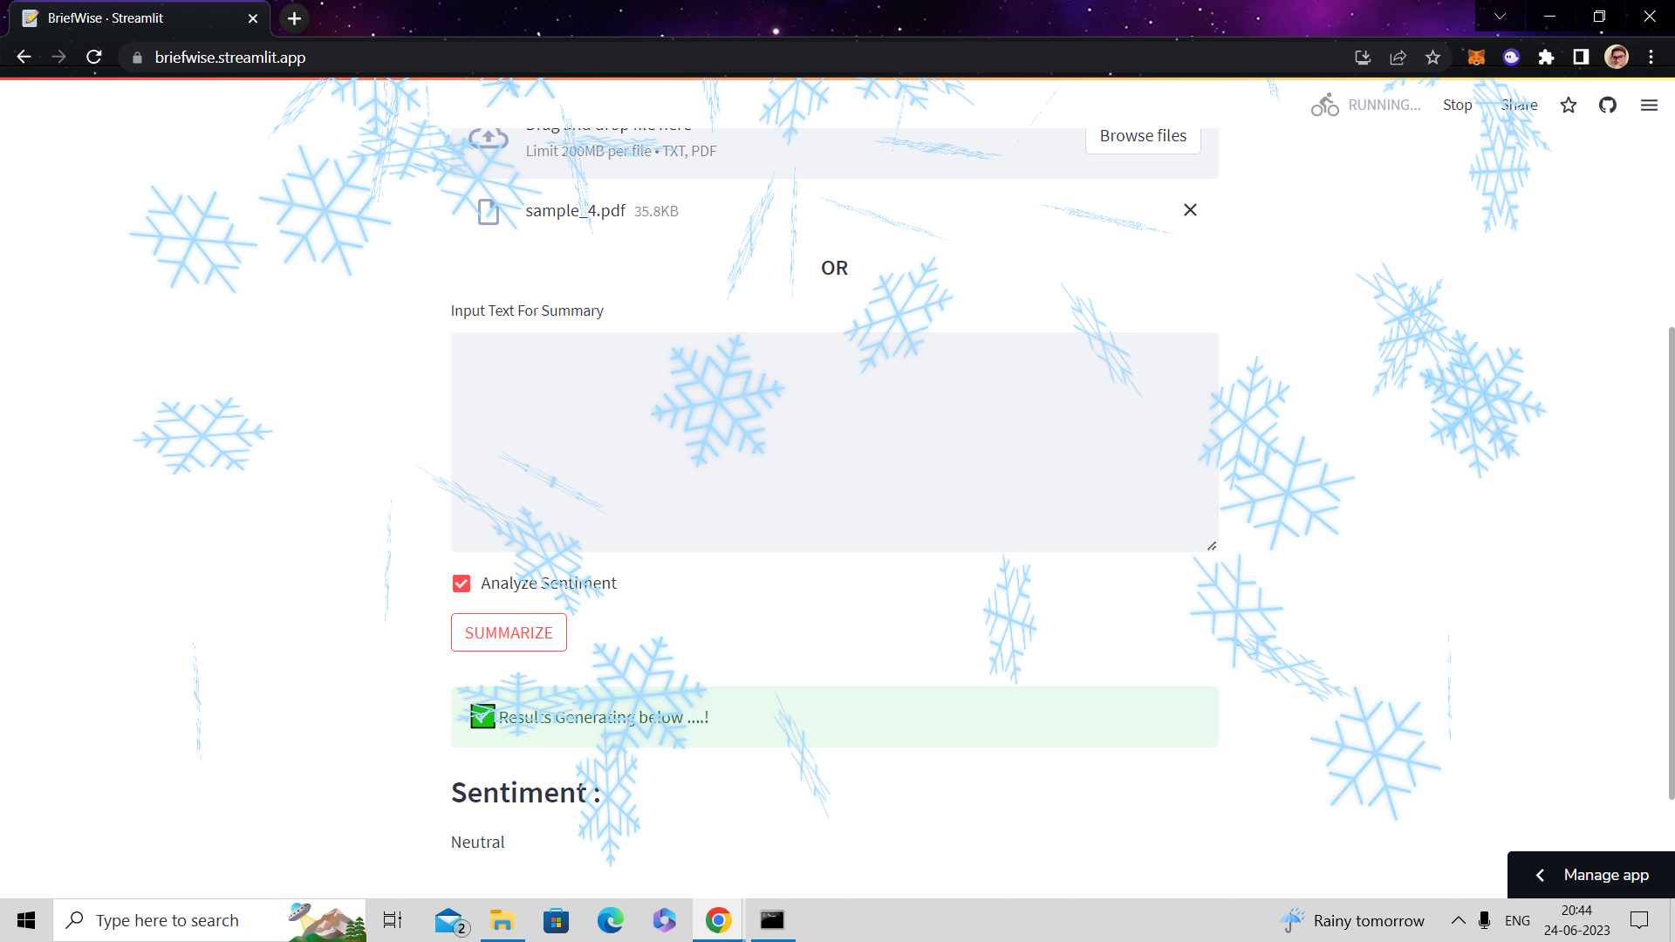Viewport: 1675px width, 942px height.
Task: Toggle the browser side panel icon
Action: 1580,58
